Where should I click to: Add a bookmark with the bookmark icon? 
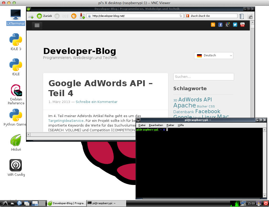[x=82, y=16]
